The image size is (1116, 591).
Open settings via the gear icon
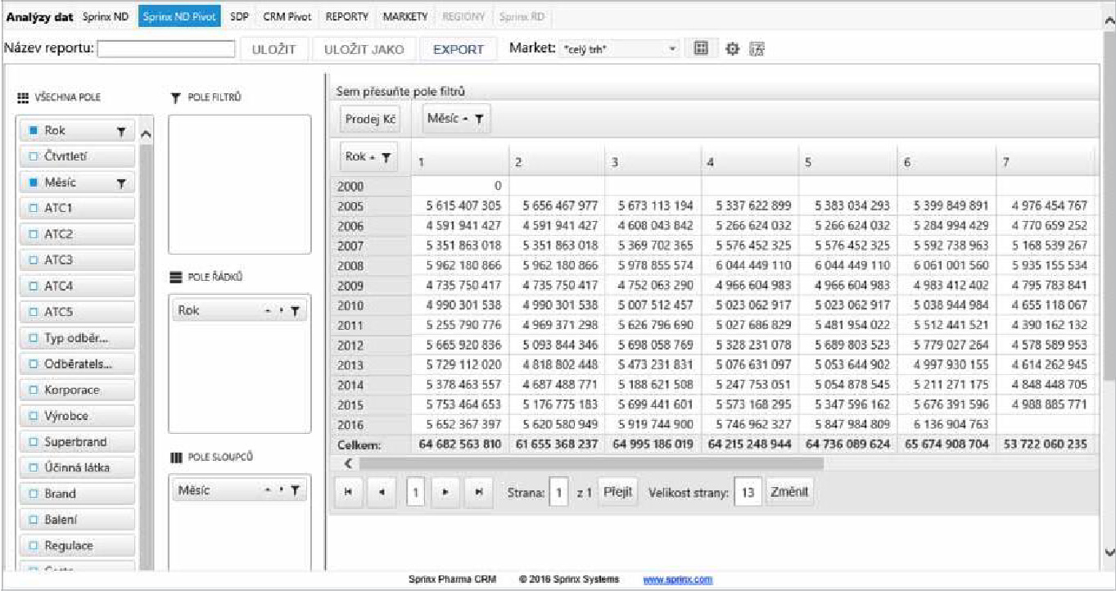point(733,49)
